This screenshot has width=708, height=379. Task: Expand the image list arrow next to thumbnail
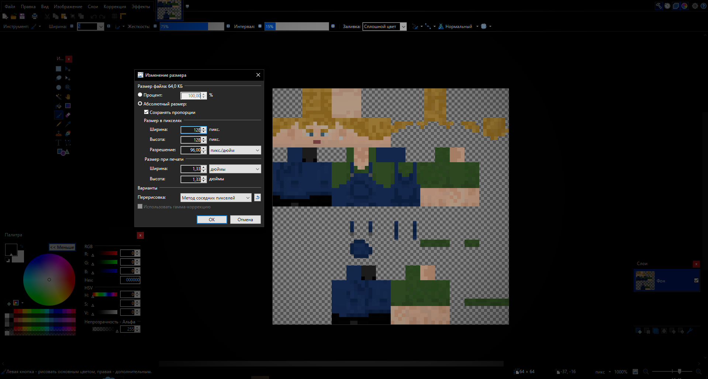187,6
